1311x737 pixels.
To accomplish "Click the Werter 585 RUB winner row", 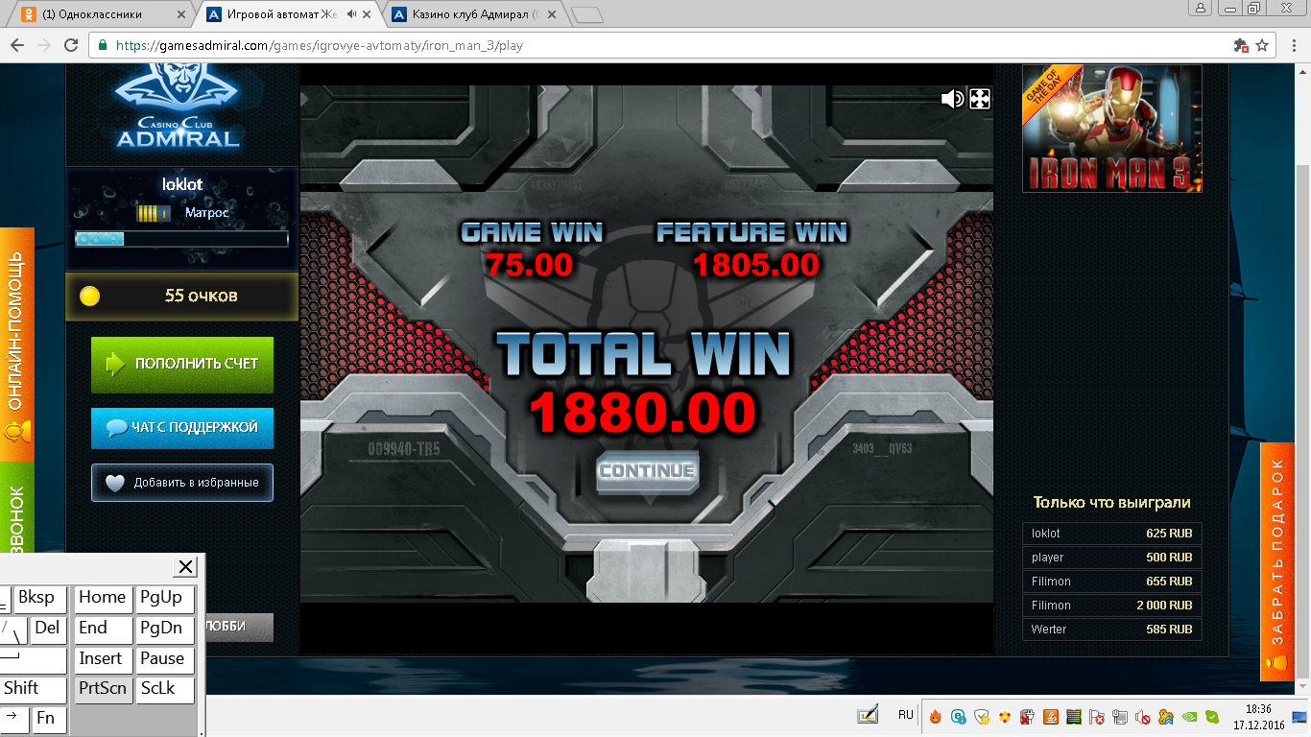I will (1112, 630).
